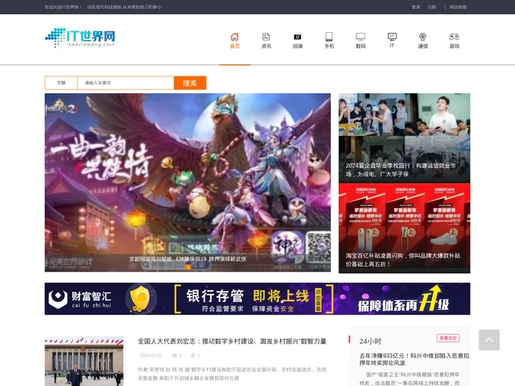515x386 pixels.
Task: Click the 通信 menu label
Action: (423, 46)
